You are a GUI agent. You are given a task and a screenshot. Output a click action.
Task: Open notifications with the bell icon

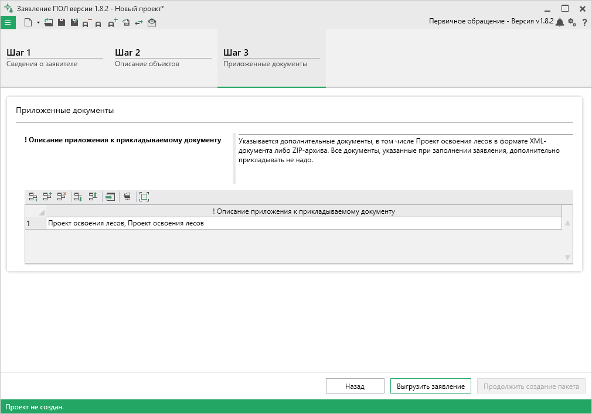[560, 22]
